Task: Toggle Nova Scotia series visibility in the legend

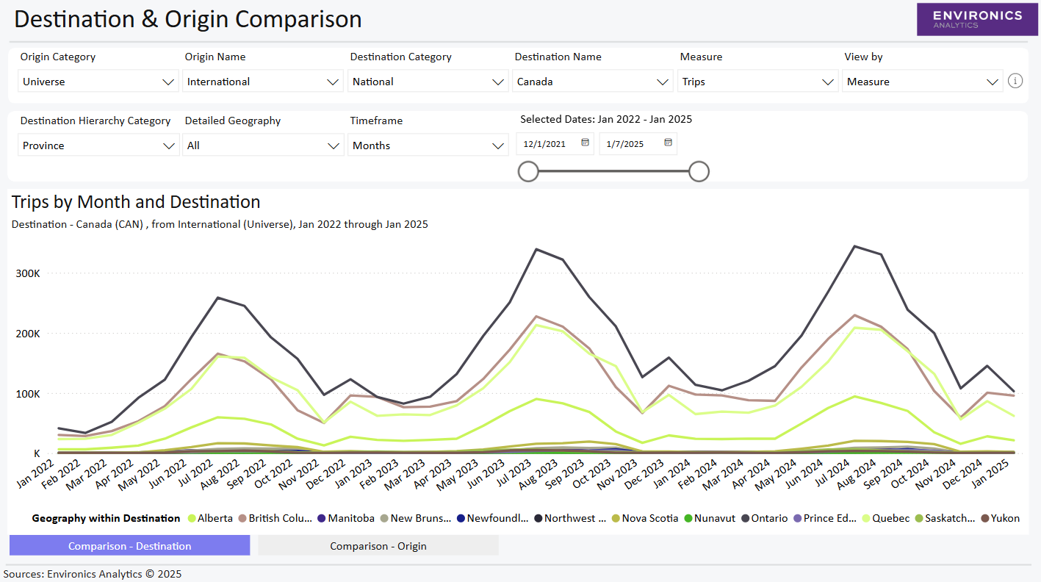Action: (x=616, y=518)
